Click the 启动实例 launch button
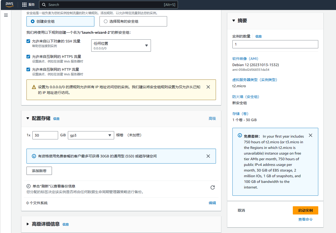 (305, 210)
